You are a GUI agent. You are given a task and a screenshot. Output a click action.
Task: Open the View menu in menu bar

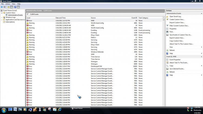coord(14,4)
